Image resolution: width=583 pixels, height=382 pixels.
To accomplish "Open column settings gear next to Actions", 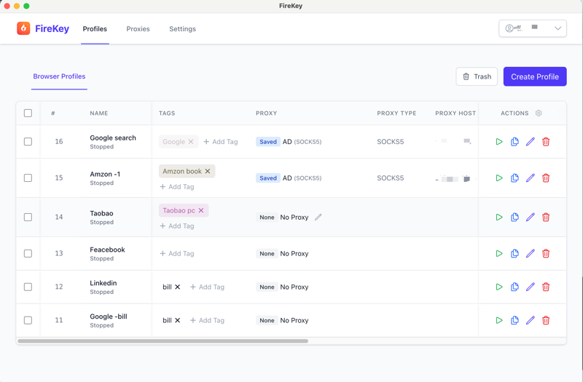I will (539, 114).
